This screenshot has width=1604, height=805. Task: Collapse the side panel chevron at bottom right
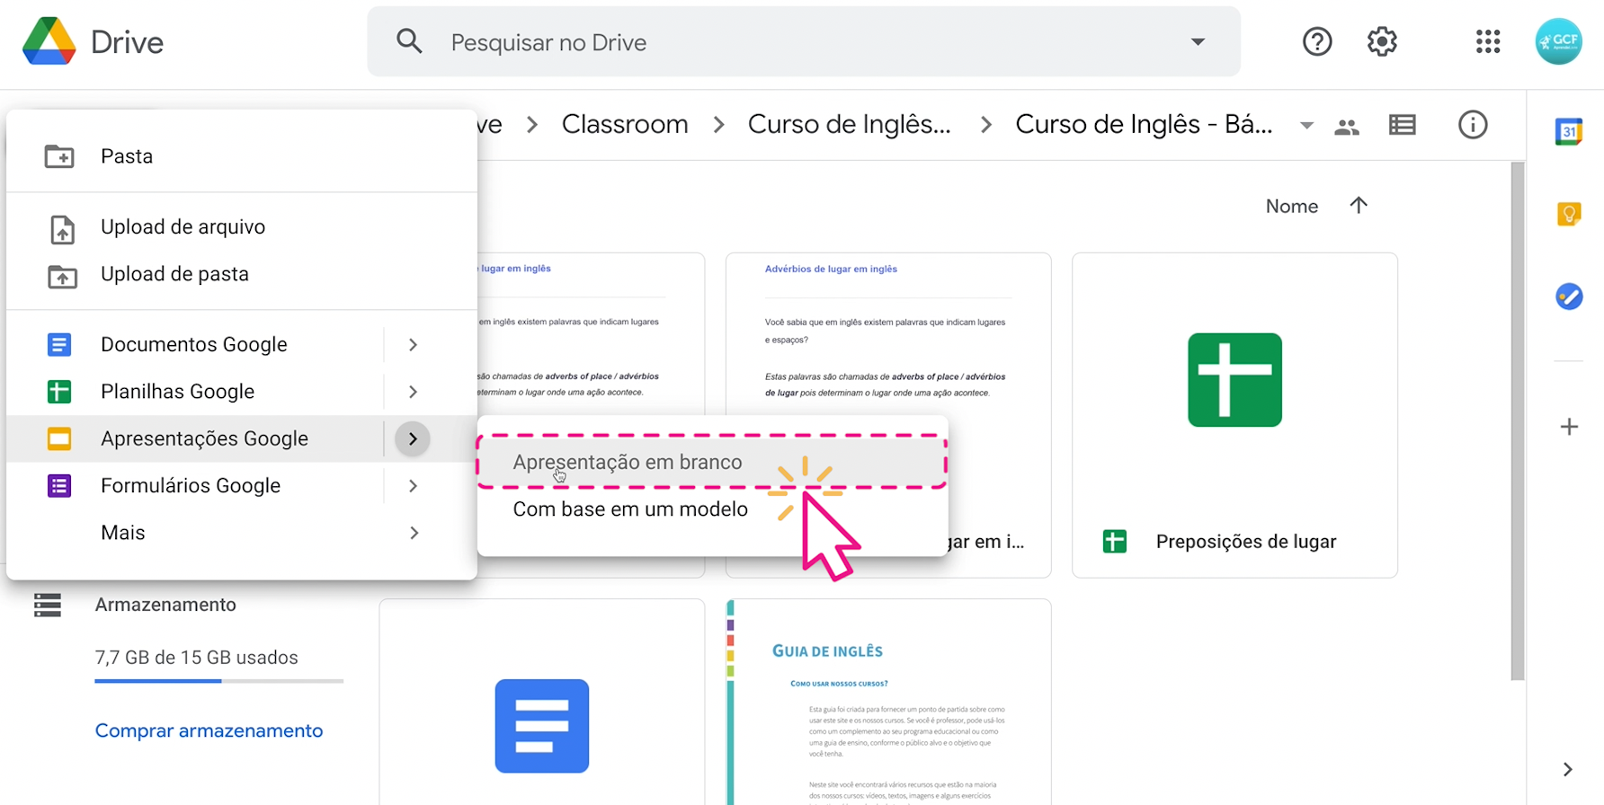(x=1568, y=769)
